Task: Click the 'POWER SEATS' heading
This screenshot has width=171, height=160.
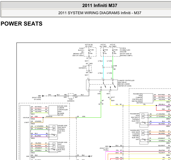Action: tap(22, 24)
